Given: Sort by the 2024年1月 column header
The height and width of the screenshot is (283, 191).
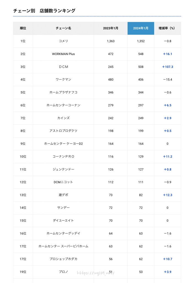Looking at the screenshot, I should click(141, 28).
